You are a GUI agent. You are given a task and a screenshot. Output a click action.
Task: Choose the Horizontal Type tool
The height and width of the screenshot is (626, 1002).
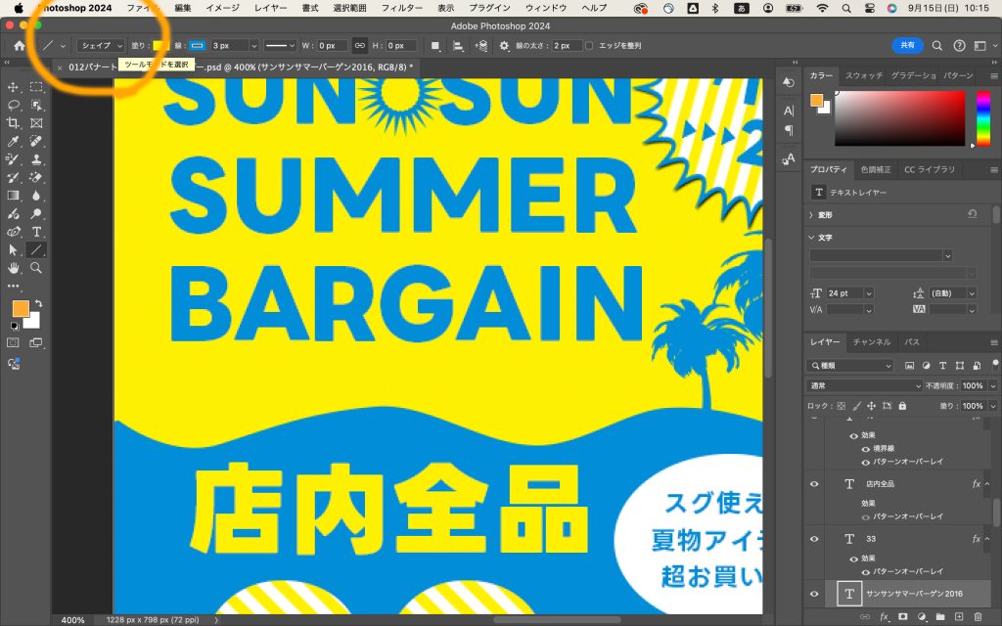tap(36, 232)
